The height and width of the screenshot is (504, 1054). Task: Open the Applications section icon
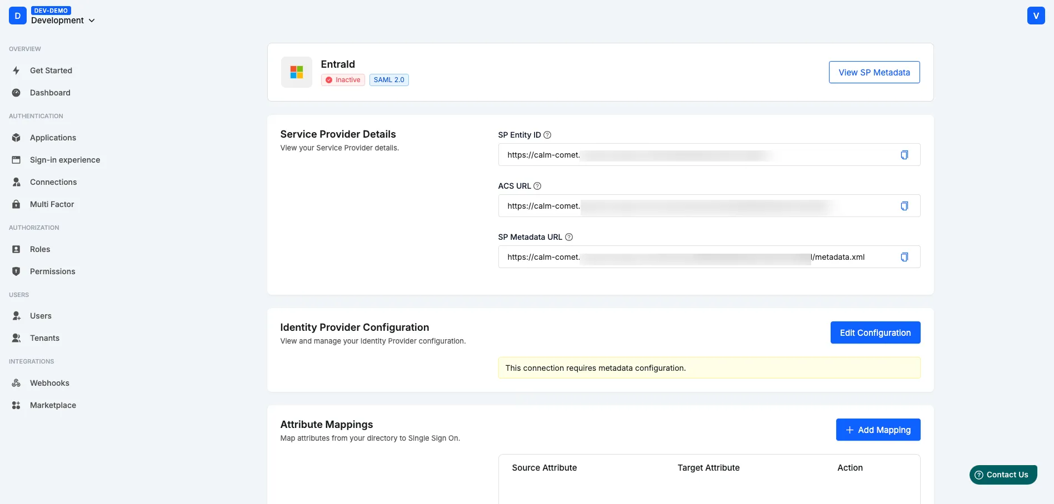tap(16, 137)
